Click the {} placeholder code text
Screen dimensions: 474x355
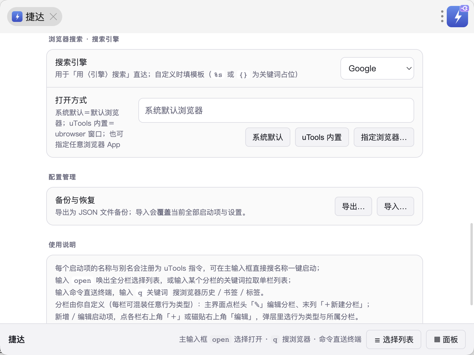point(243,75)
